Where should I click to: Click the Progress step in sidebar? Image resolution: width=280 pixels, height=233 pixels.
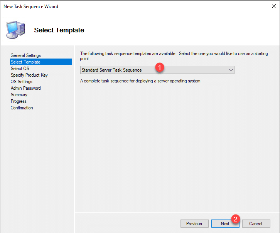[19, 101]
